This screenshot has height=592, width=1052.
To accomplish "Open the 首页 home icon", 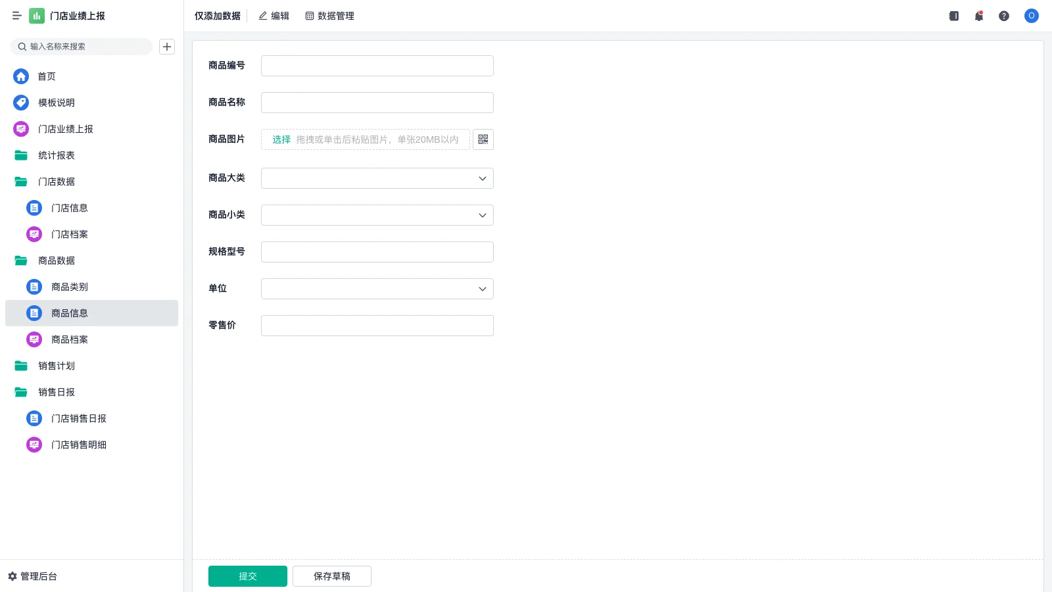I will coord(21,76).
